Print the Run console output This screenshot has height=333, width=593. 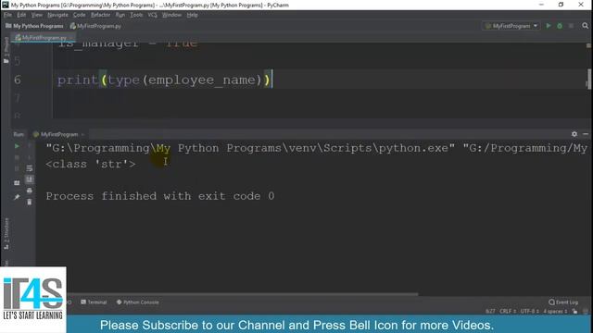[x=29, y=191]
